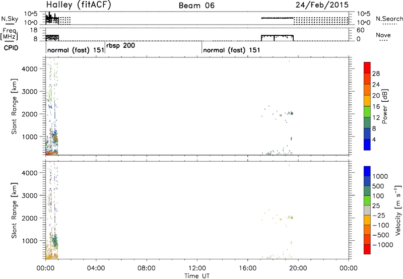Click the red top swatch of the Power colorbar
The width and height of the screenshot is (403, 279).
pos(367,67)
